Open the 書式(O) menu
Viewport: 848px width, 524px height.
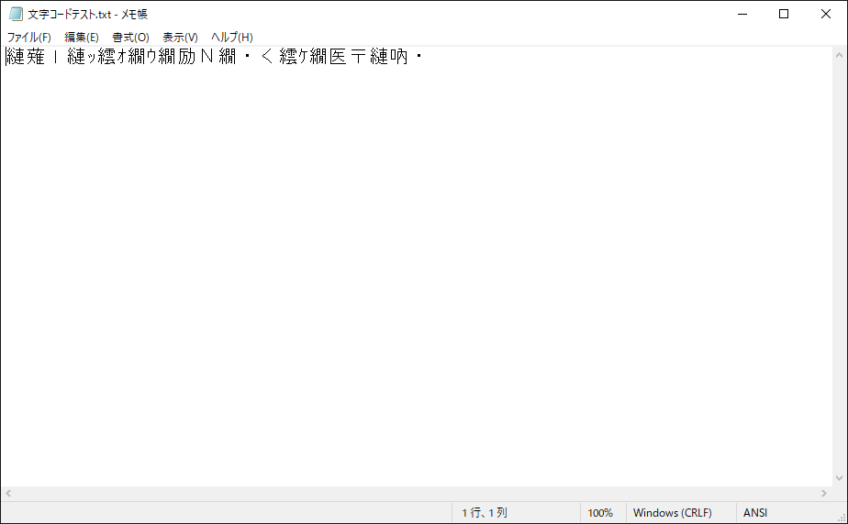(130, 38)
